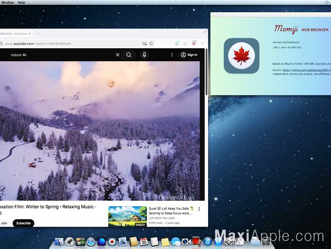Open System Preferences gears in Dock
Screen dimensions: 331x249
point(228,242)
